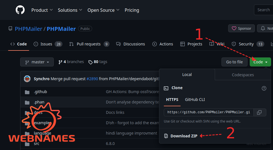Open the Projects tab
This screenshot has width=273, height=150.
[191, 44]
